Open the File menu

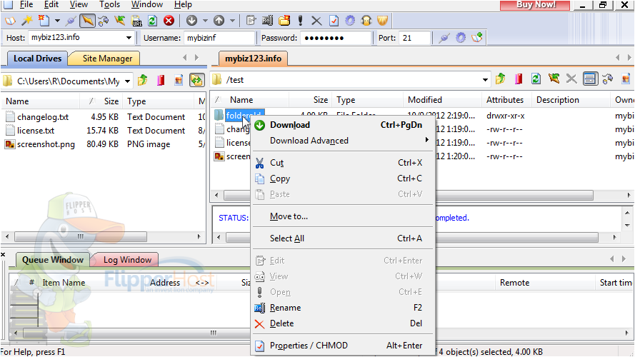point(26,4)
